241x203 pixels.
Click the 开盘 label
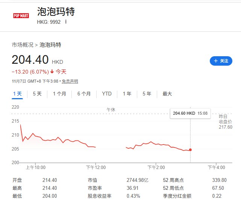point(17,180)
